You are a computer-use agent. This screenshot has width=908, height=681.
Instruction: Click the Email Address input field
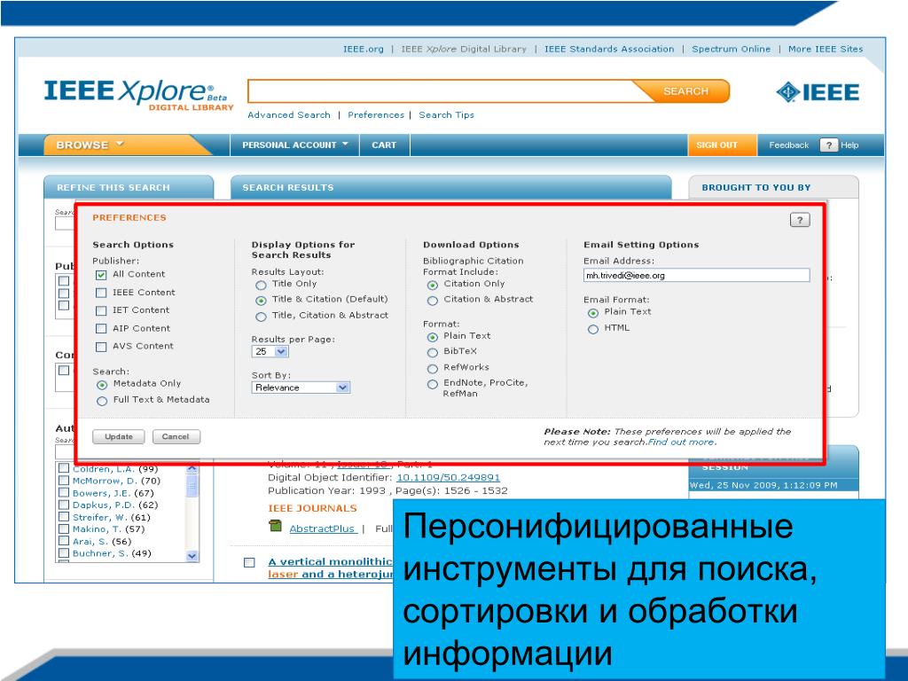point(696,276)
